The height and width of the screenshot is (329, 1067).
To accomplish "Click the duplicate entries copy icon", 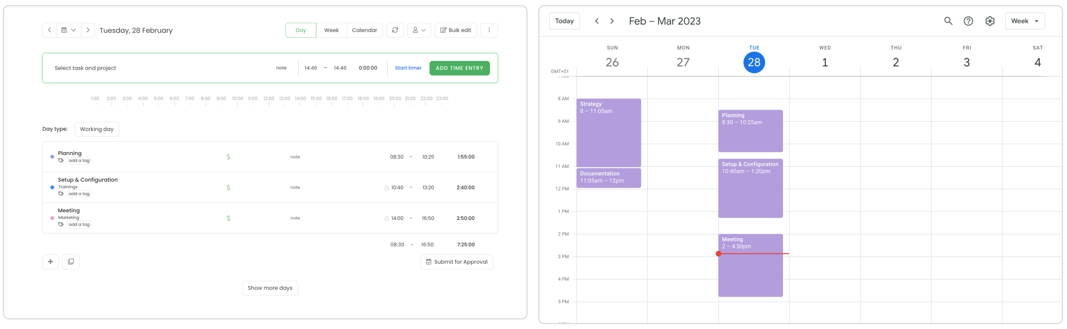I will coord(71,262).
